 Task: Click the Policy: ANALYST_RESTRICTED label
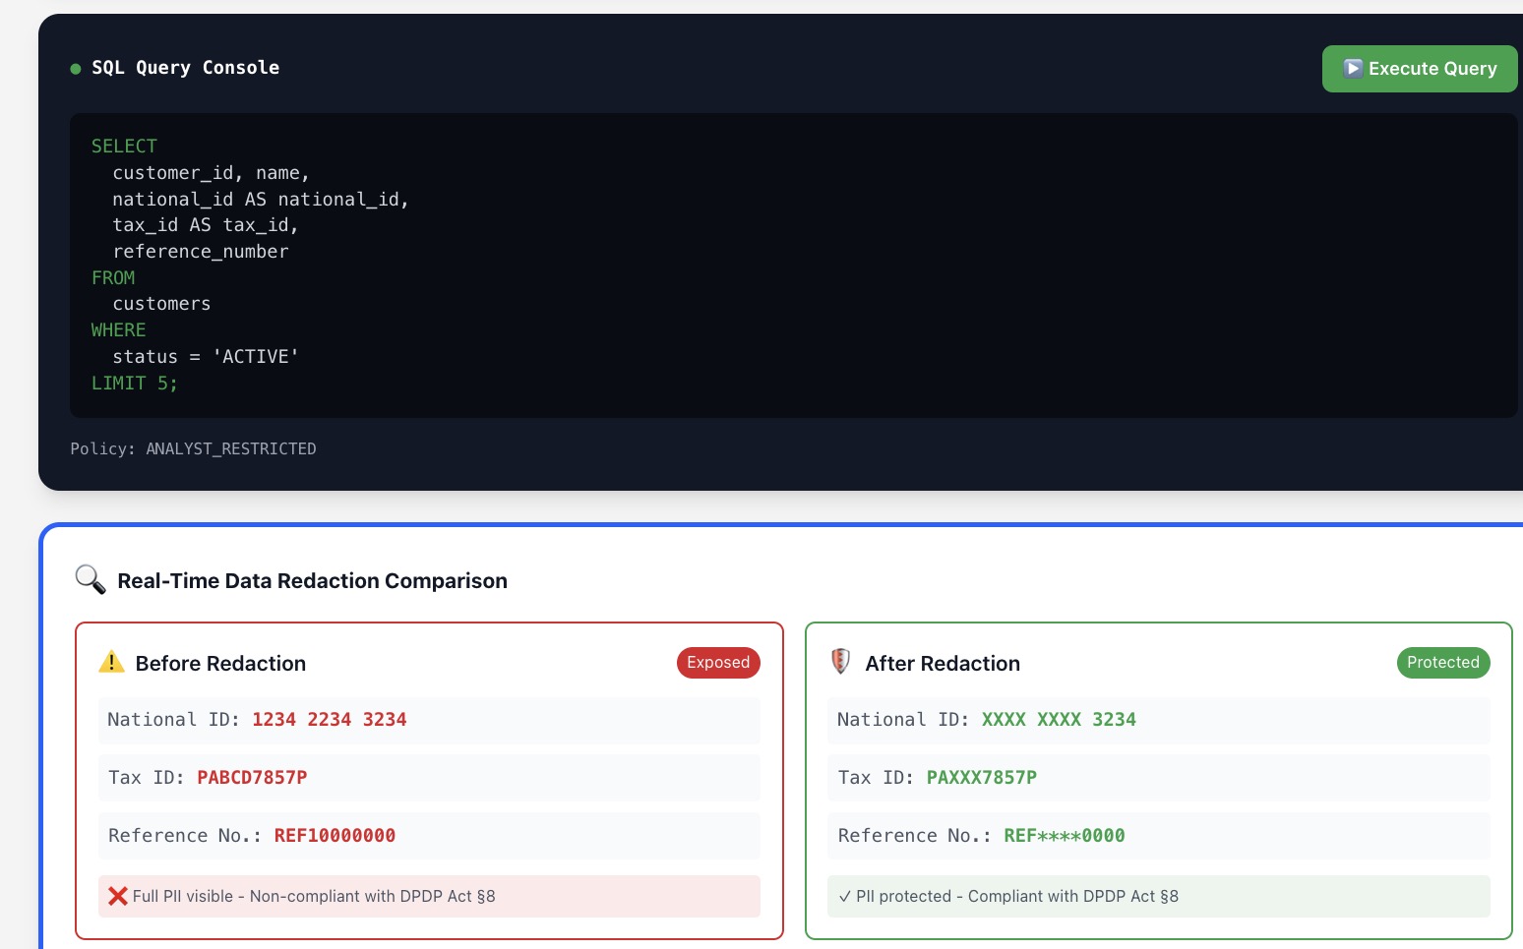click(x=194, y=448)
